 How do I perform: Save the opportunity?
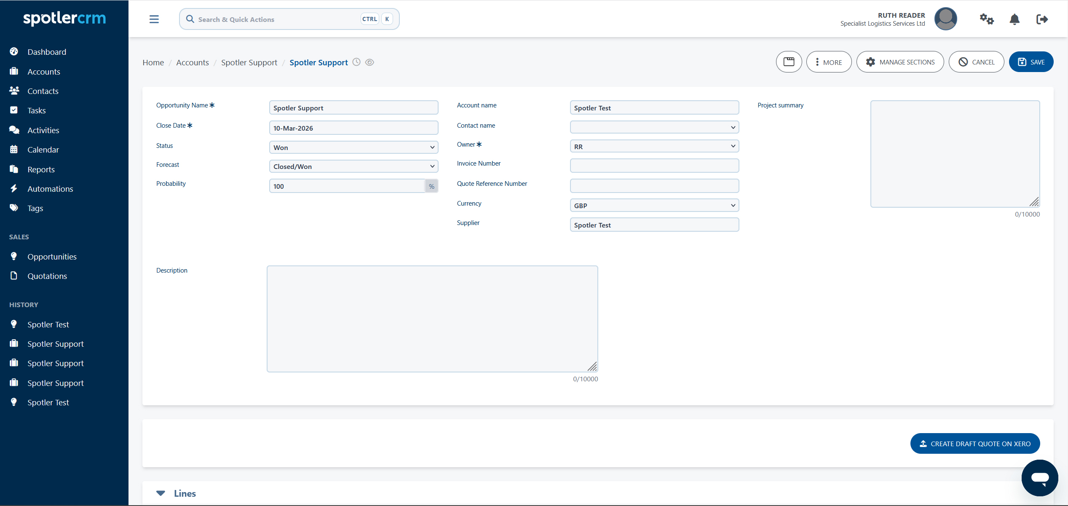point(1031,62)
